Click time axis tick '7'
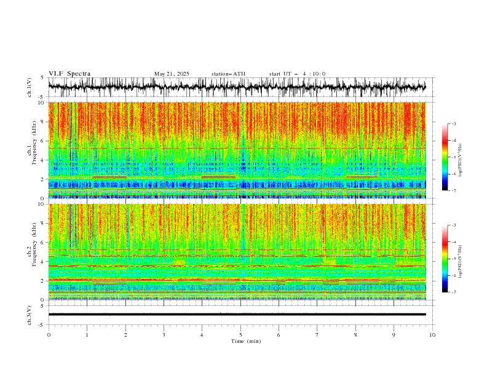Viewport: 487px width, 376px height. pyautogui.click(x=317, y=335)
